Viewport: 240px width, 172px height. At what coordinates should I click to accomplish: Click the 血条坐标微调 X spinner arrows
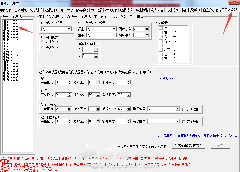point(96,49)
